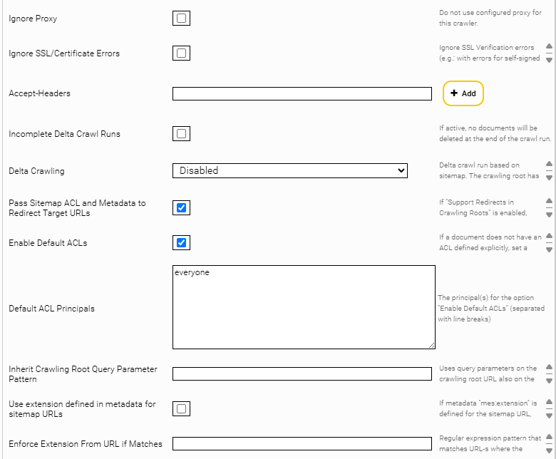Click up arrow by Use extension metadata description
Screen dimensions: 556x459
click(x=549, y=401)
